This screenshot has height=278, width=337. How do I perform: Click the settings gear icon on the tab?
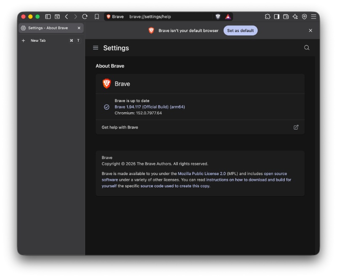(24, 28)
